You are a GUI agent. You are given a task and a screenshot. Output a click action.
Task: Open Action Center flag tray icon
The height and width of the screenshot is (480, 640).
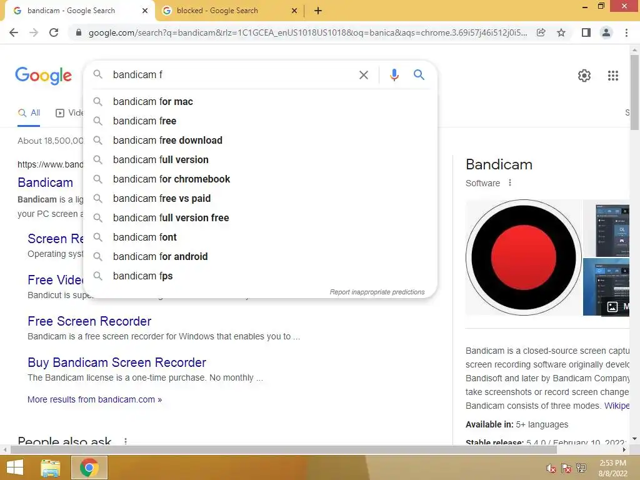[566, 468]
